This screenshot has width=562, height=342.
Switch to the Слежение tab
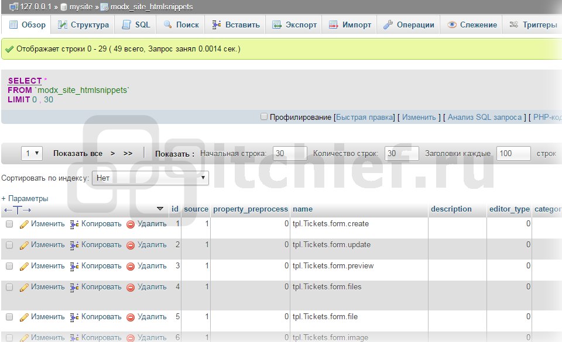point(472,25)
